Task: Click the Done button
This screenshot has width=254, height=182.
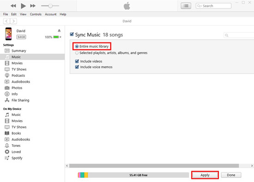Action: coord(231,175)
